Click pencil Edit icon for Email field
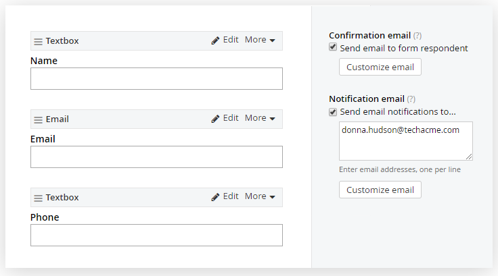This screenshot has height=276, width=498. tap(216, 119)
